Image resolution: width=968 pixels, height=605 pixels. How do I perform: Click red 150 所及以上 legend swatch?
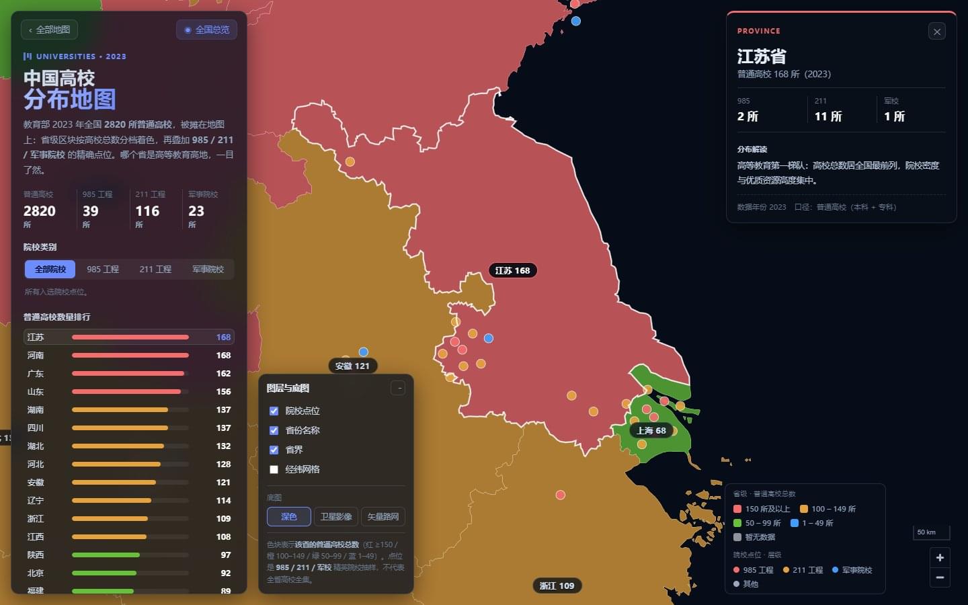737,509
